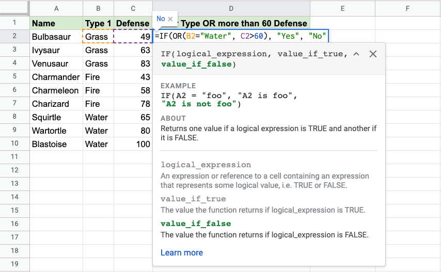This screenshot has width=441, height=272.
Task: Dismiss the 'No' result preview tooltip
Action: click(170, 19)
